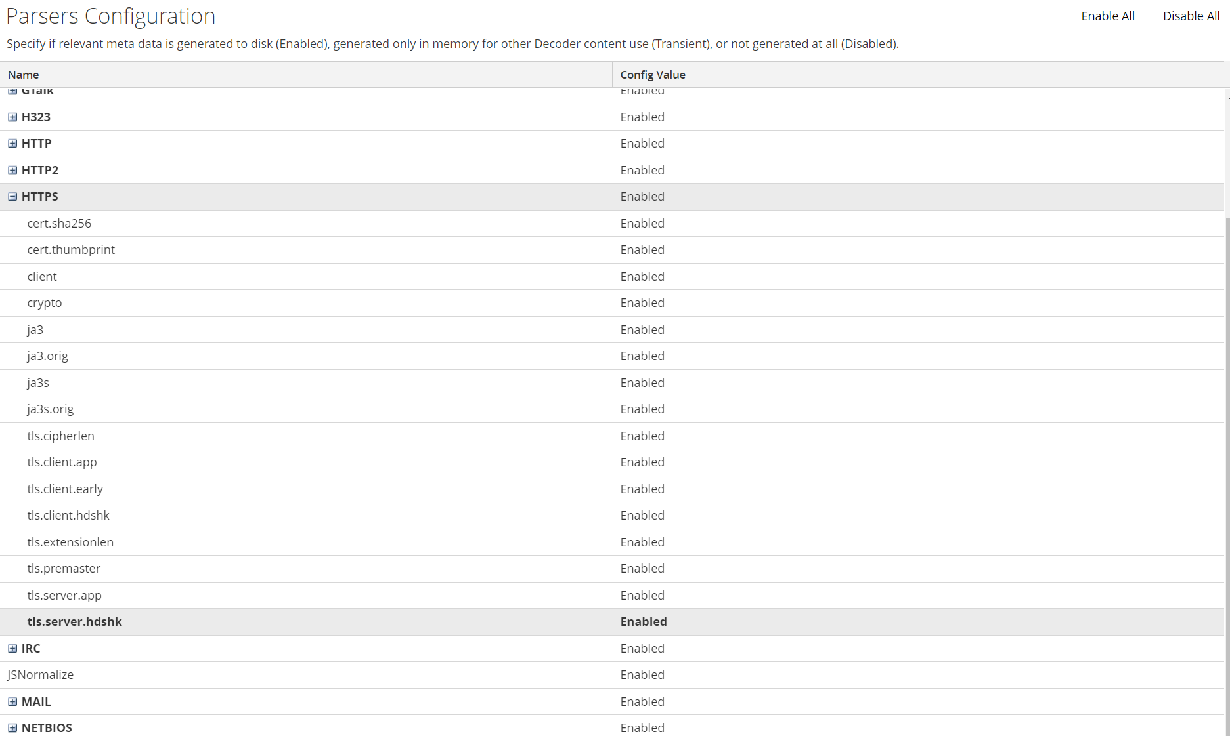Image resolution: width=1230 pixels, height=736 pixels.
Task: Select the Config Value column header
Action: coord(652,74)
